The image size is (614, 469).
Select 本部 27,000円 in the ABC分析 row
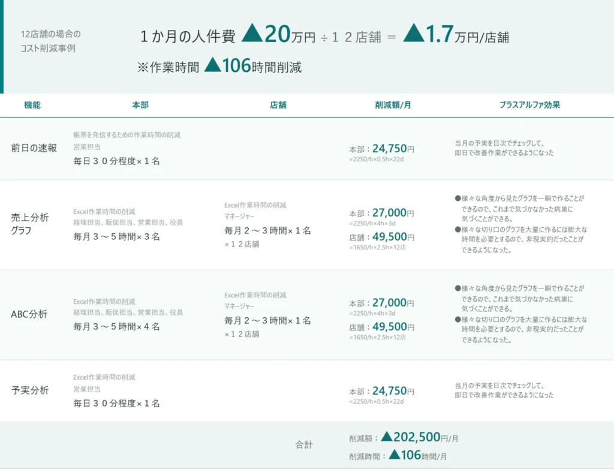[382, 303]
